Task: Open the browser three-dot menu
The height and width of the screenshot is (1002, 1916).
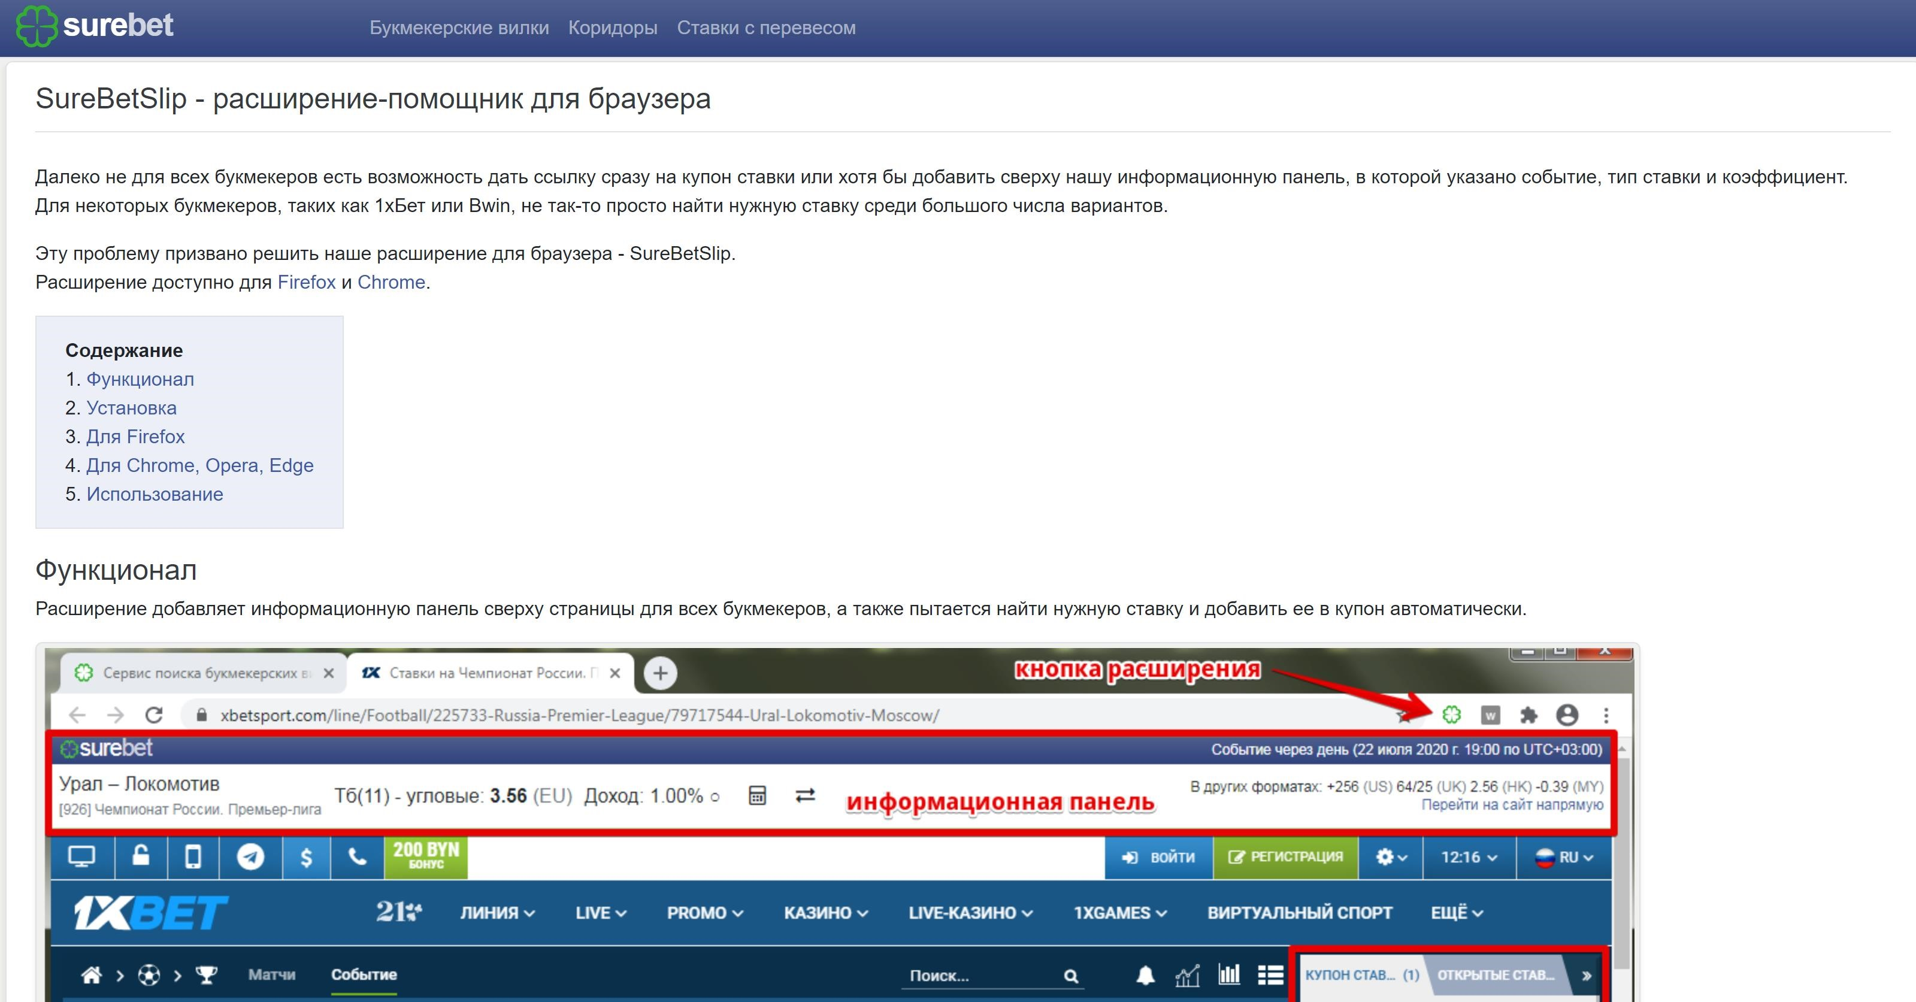Action: (1606, 716)
